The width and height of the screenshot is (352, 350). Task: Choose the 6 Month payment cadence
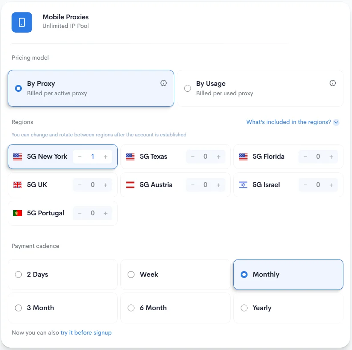tap(176, 308)
